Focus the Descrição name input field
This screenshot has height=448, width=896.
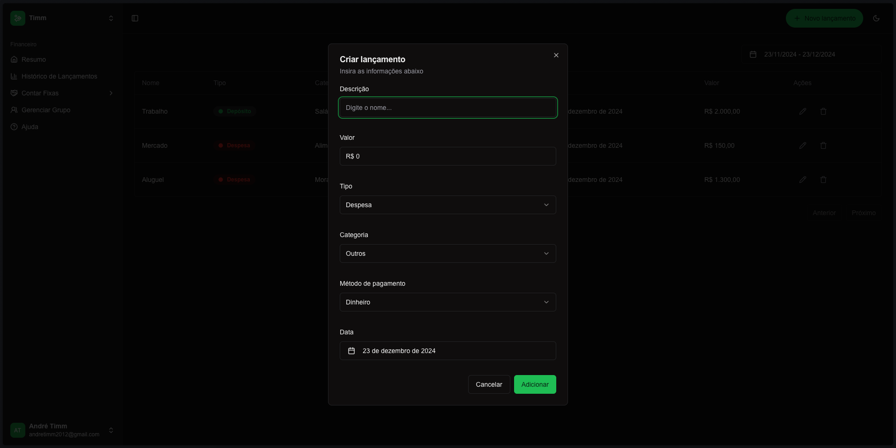448,108
